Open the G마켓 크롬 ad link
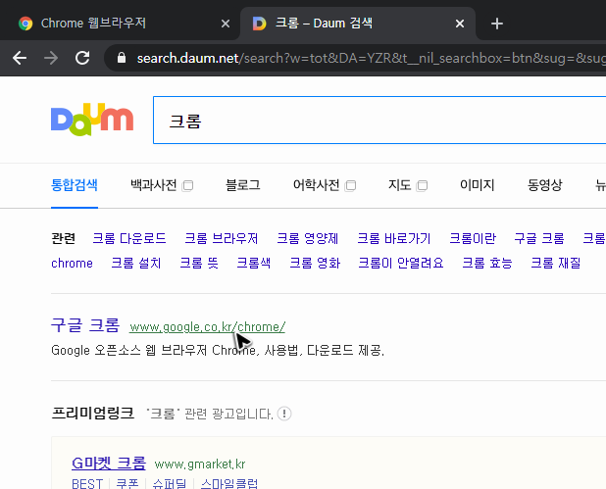 tap(109, 464)
